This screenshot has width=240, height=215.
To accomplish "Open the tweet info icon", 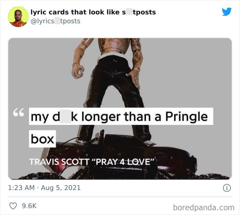I will click(x=227, y=188).
